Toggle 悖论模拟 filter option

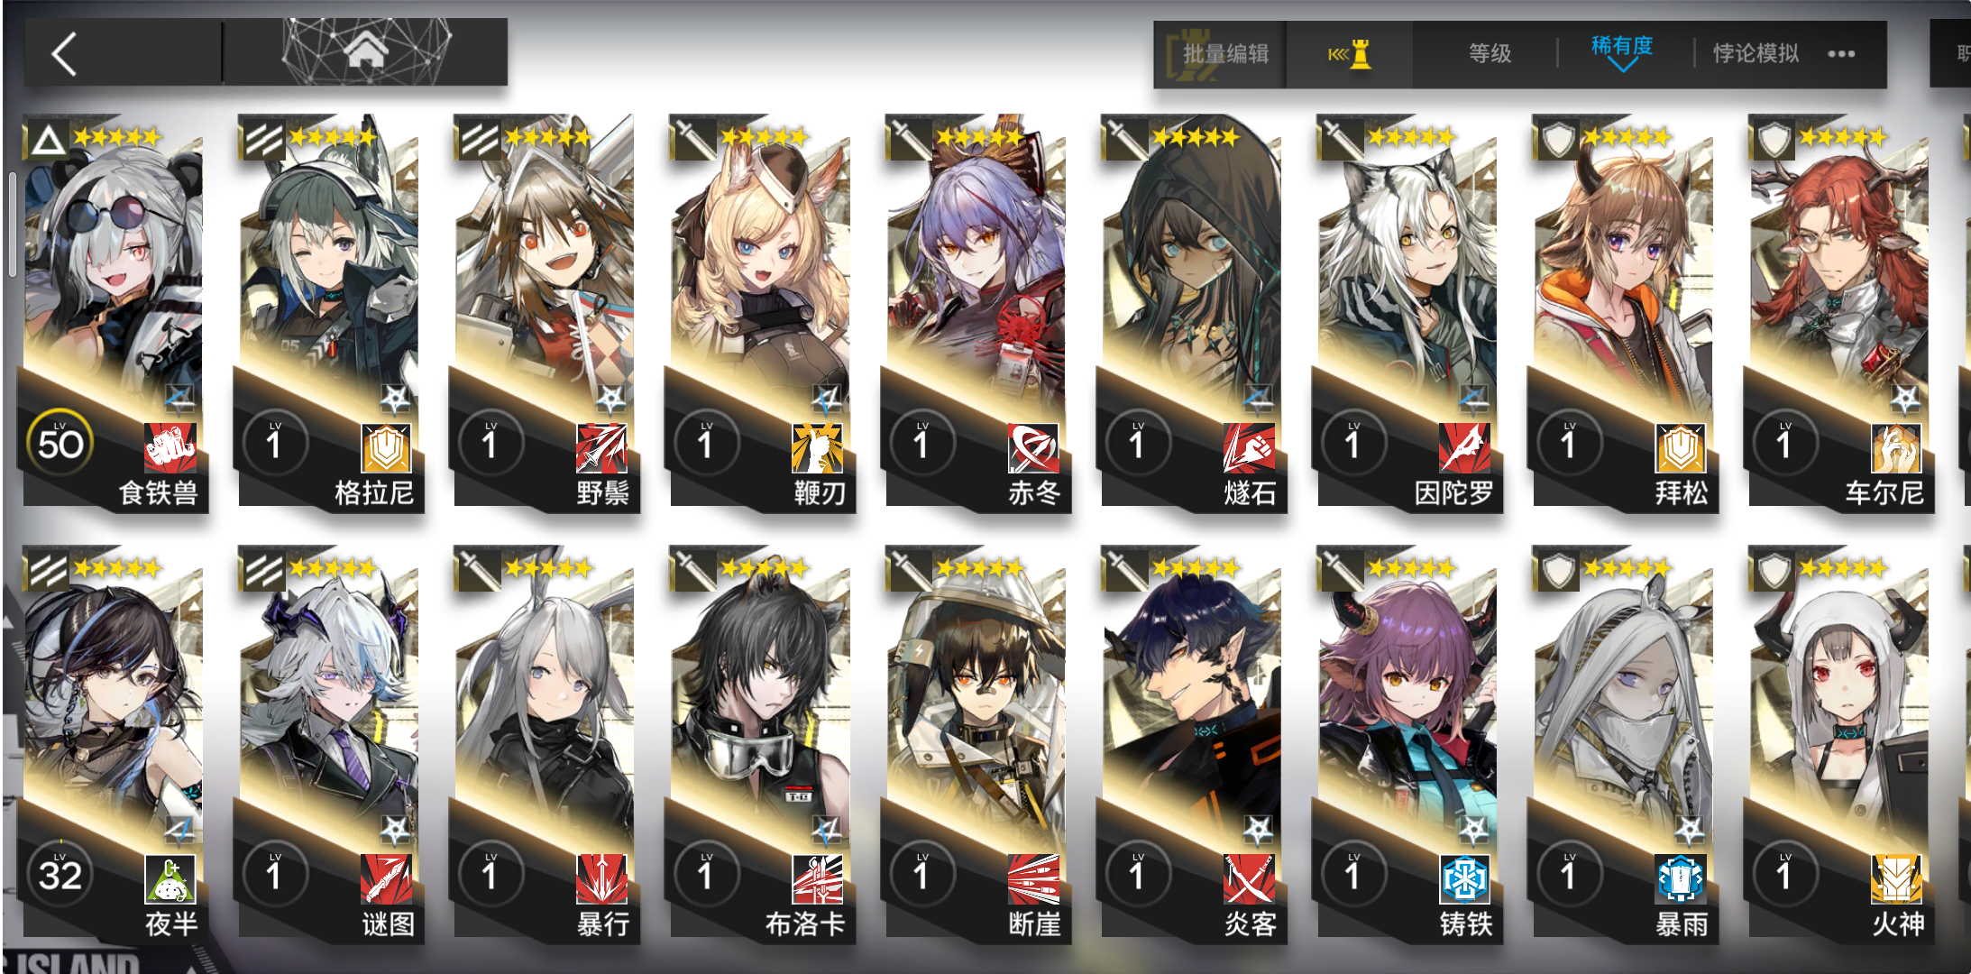[x=1756, y=53]
